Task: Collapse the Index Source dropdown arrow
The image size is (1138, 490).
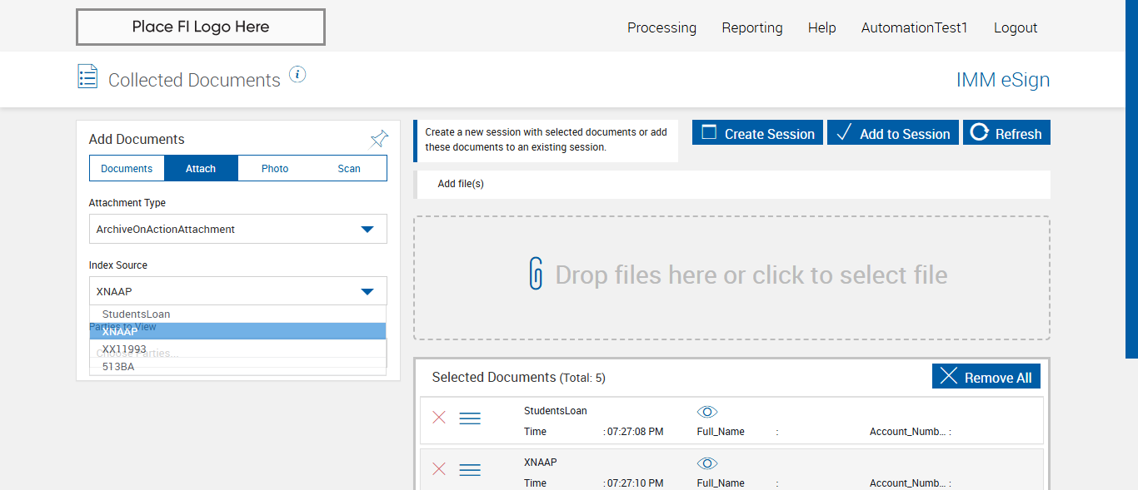Action: point(367,292)
